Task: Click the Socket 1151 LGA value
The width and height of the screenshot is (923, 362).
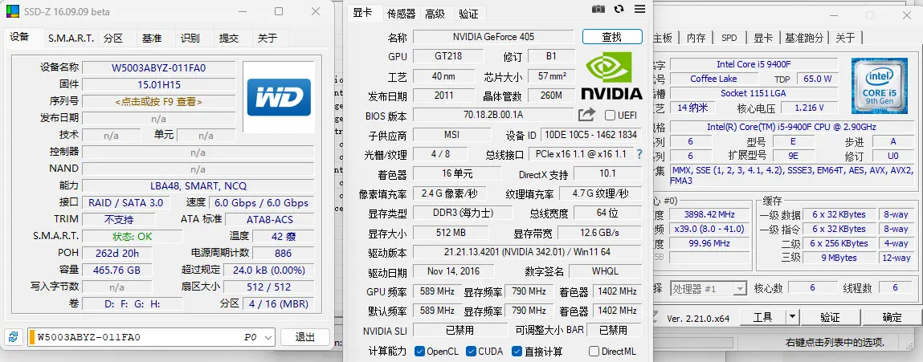Action: [754, 93]
